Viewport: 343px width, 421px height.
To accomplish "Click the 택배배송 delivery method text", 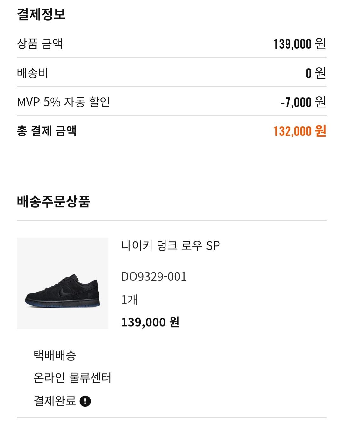I will (x=55, y=355).
